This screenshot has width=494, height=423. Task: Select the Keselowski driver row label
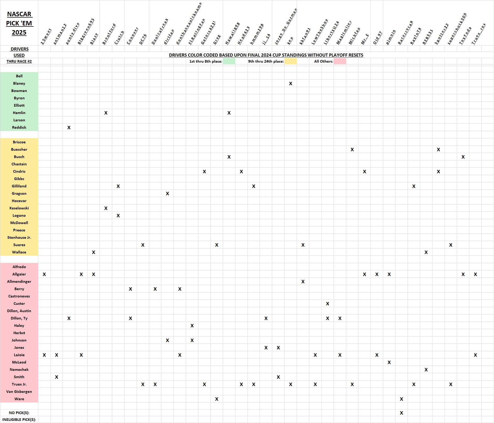pos(19,208)
